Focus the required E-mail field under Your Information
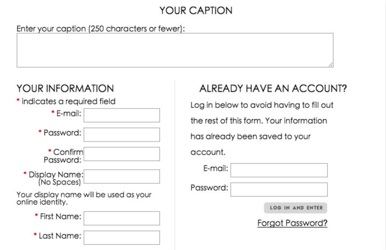This screenshot has height=250, width=386. [122, 115]
